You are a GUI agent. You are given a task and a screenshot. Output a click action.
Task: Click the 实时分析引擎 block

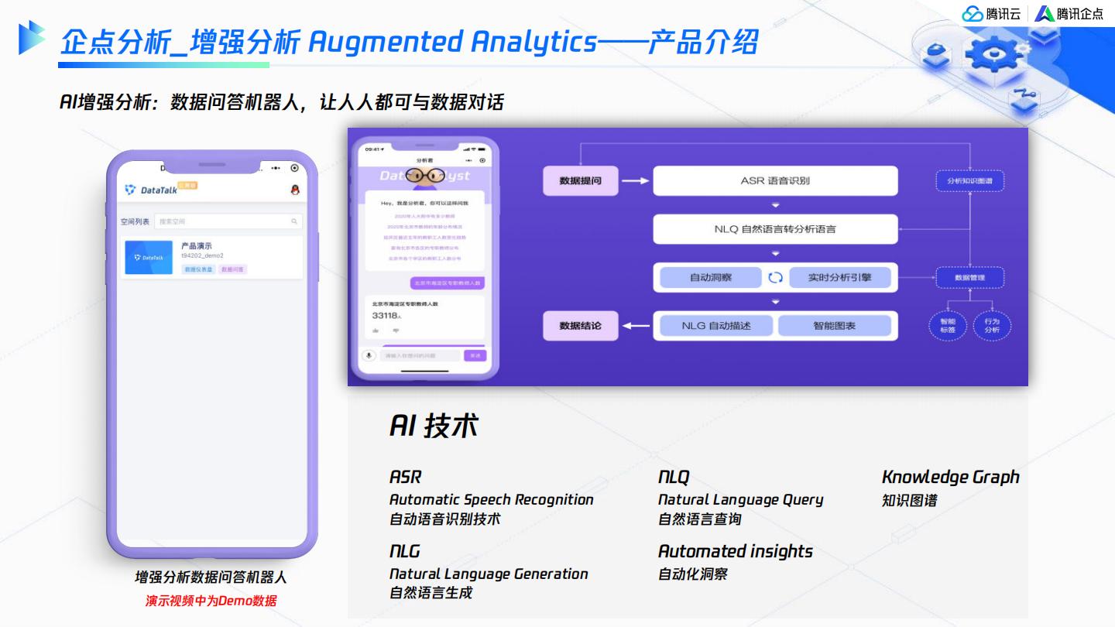(x=839, y=277)
